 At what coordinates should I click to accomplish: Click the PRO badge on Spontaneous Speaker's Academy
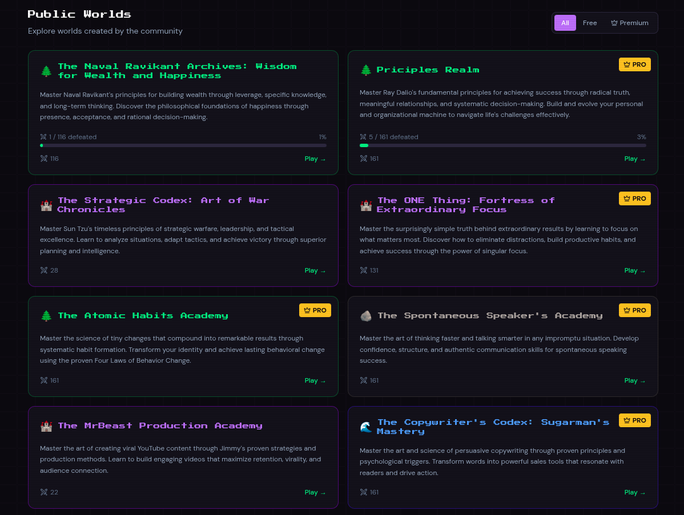[635, 310]
